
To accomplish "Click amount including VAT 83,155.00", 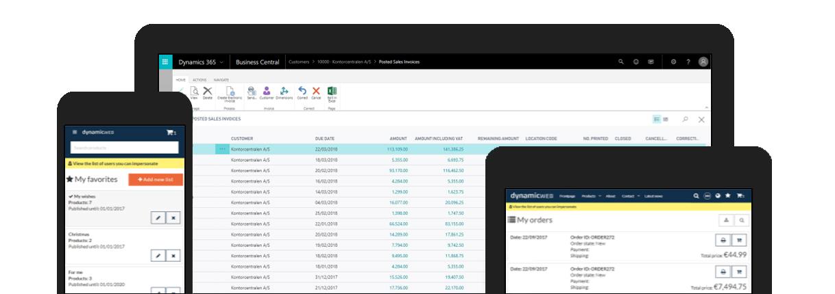I will tap(453, 224).
